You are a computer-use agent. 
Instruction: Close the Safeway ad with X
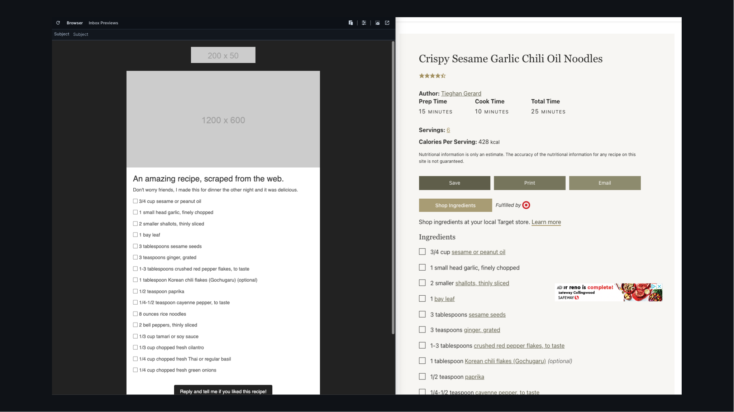click(659, 287)
